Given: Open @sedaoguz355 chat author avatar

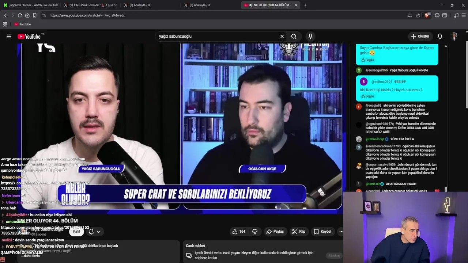Looking at the screenshot, I should point(359,70).
